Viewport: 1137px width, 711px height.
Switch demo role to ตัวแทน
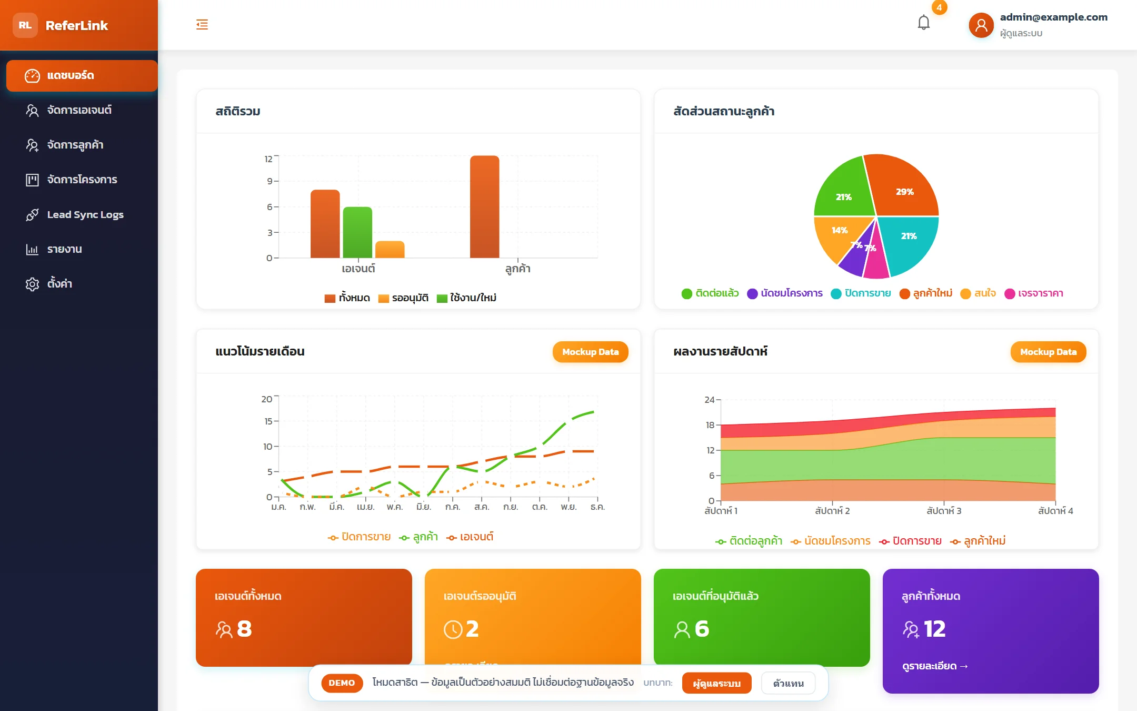(788, 683)
